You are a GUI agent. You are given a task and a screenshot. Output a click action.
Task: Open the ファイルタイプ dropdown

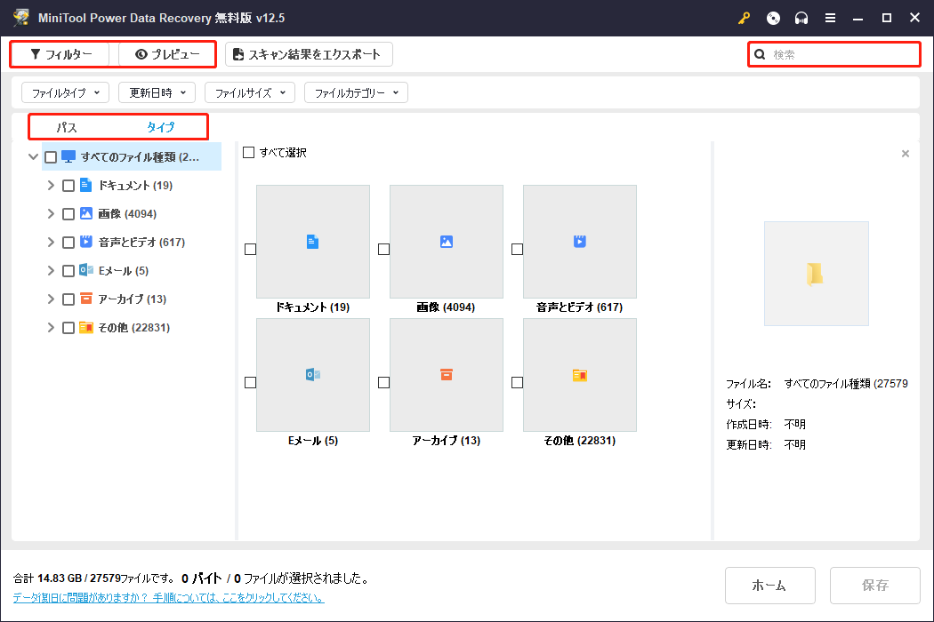click(65, 92)
